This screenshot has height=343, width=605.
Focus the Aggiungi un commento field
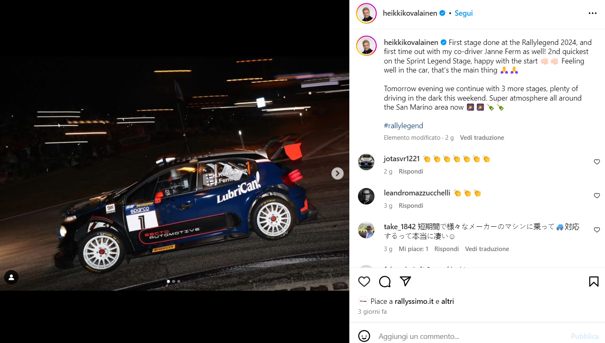click(470, 336)
